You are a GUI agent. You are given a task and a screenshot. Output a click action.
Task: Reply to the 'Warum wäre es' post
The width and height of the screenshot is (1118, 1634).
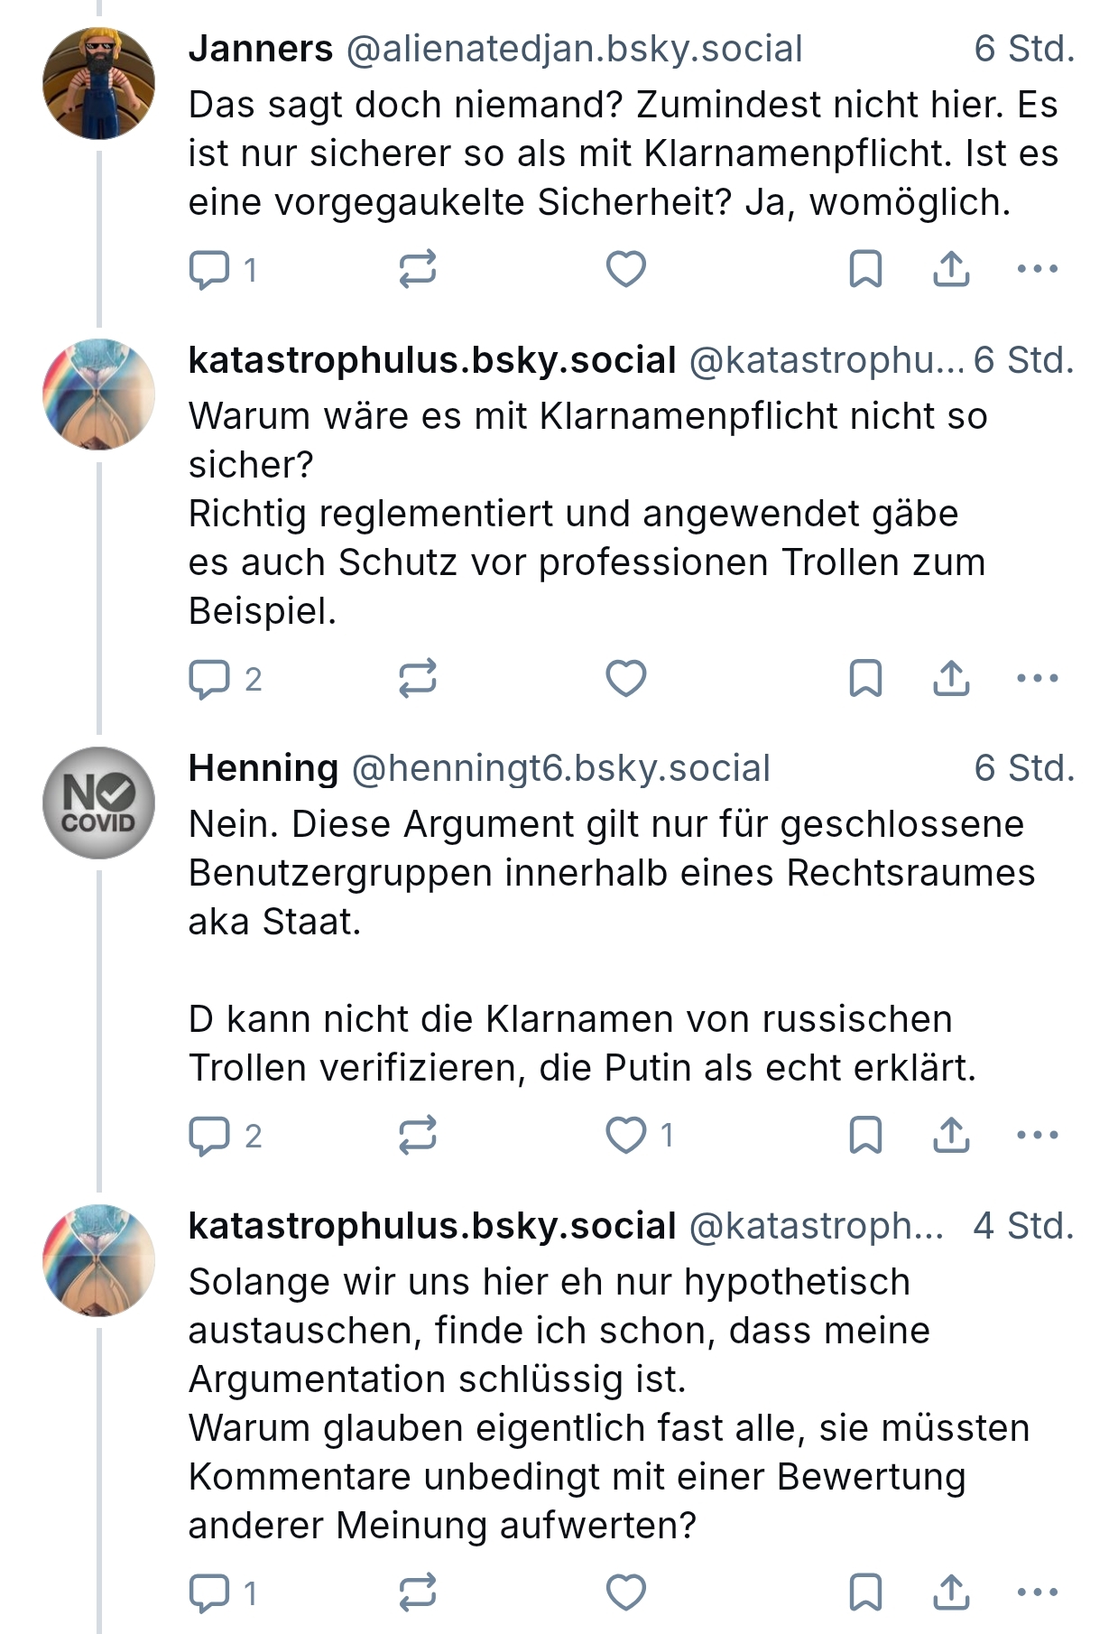209,679
